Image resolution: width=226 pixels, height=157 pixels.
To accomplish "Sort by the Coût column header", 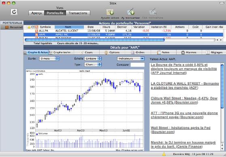I will pos(196,27).
